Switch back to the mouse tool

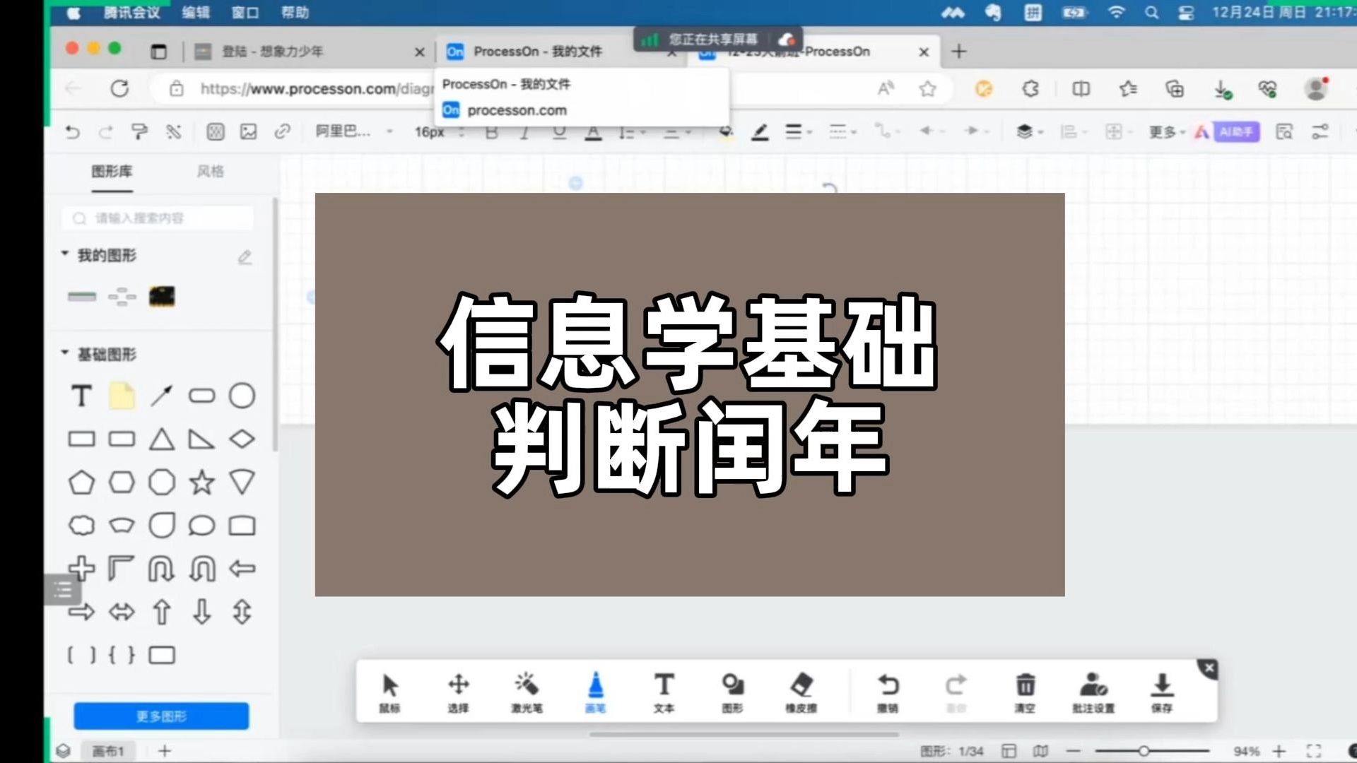click(389, 691)
